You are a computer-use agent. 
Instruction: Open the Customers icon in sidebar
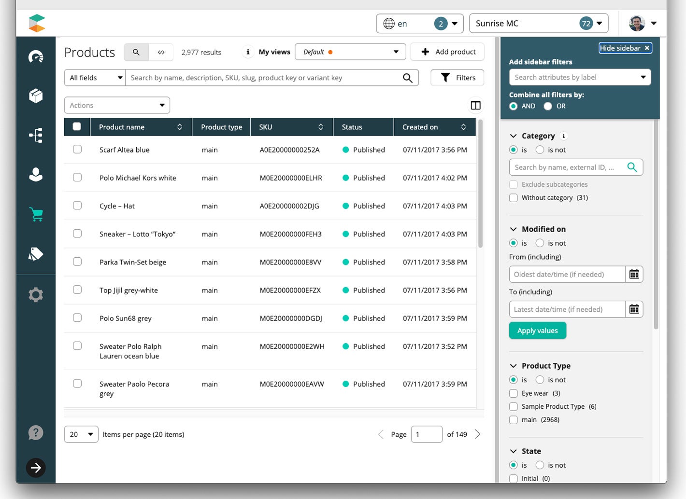tap(36, 174)
